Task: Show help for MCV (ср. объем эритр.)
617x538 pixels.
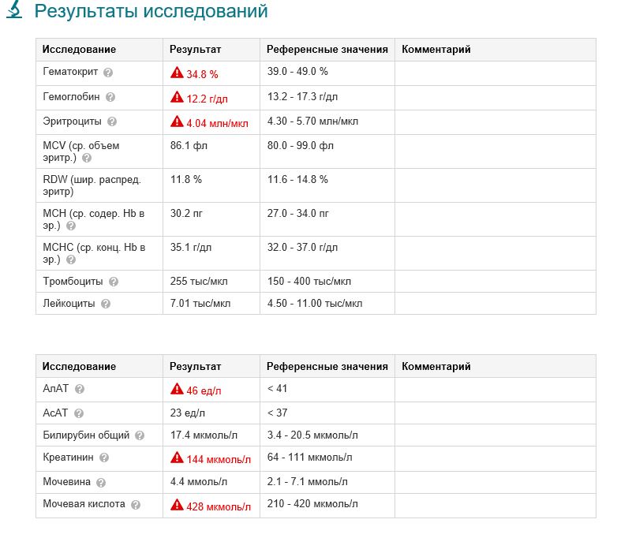Action: coord(87,158)
